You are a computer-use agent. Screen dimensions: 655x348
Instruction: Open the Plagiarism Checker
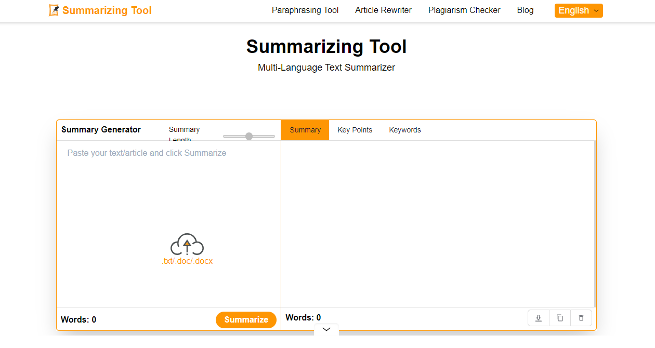[x=464, y=10]
